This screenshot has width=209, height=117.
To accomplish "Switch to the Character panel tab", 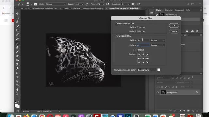I will [x=169, y=10].
